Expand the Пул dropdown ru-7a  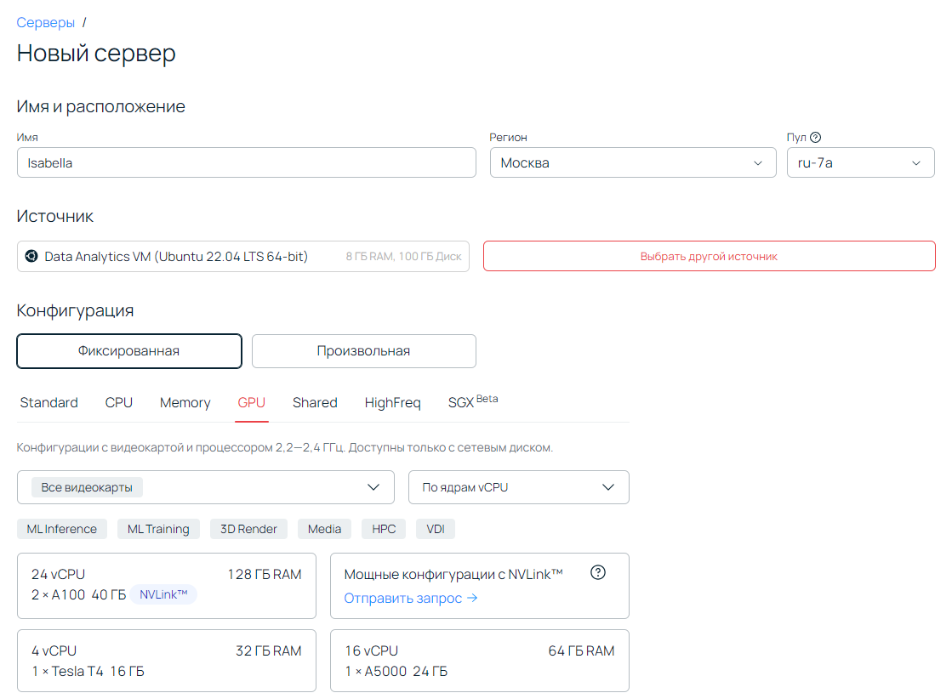tap(859, 163)
